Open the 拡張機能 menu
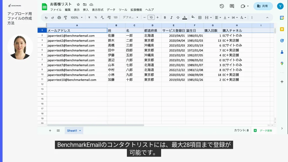Image resolution: width=288 pixels, height=162 pixels. coord(136,10)
